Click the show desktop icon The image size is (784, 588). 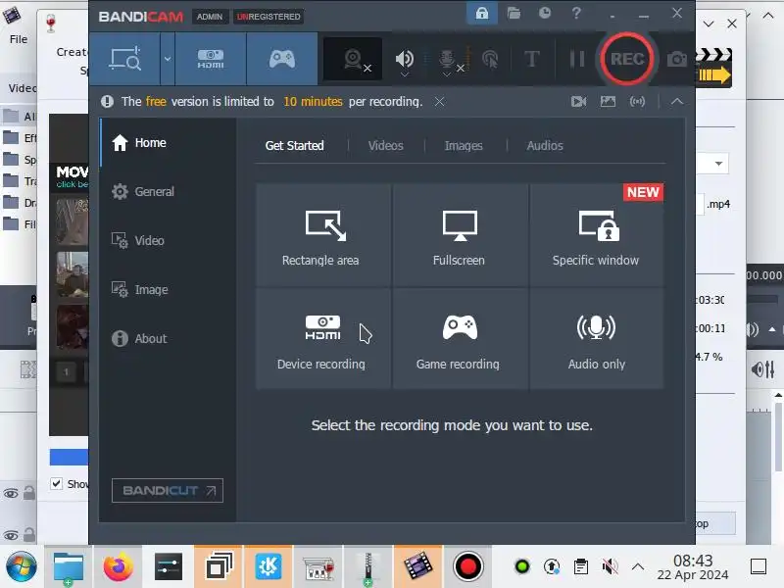coord(758,566)
